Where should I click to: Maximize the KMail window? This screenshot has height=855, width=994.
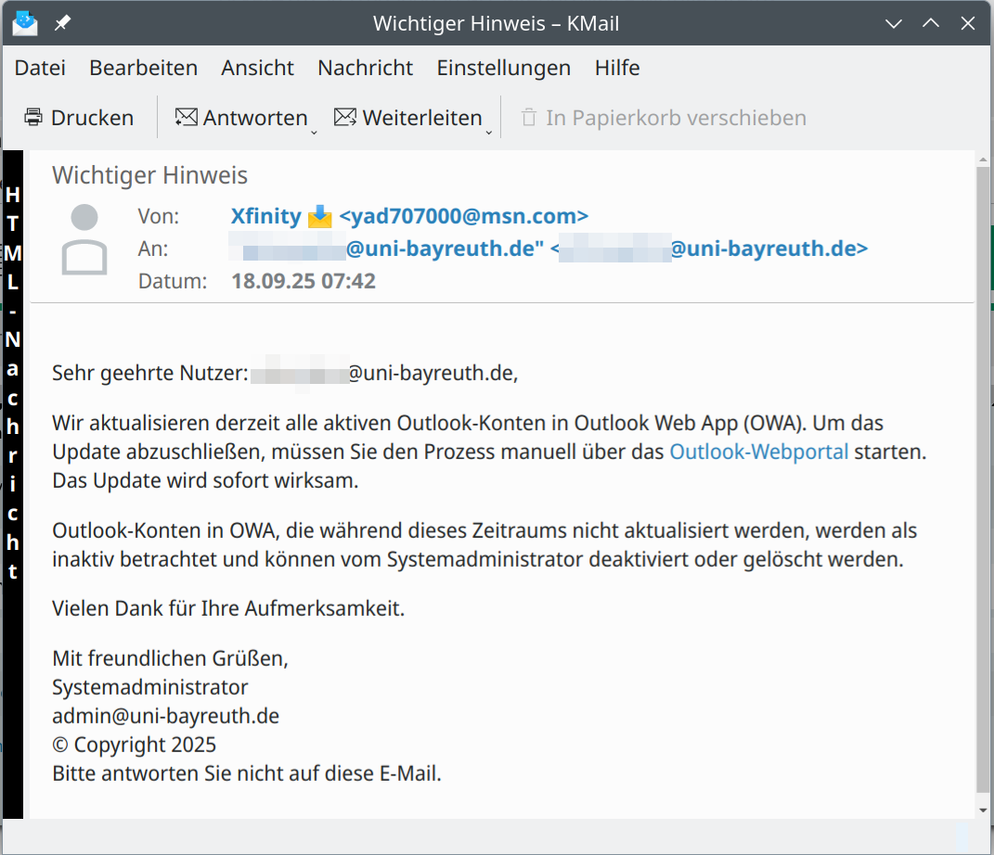pos(931,23)
